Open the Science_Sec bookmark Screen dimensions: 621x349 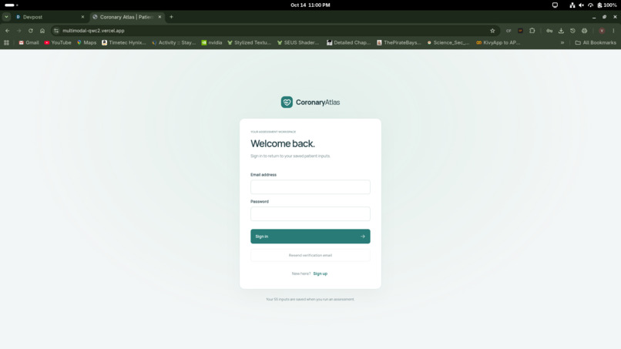pyautogui.click(x=448, y=42)
